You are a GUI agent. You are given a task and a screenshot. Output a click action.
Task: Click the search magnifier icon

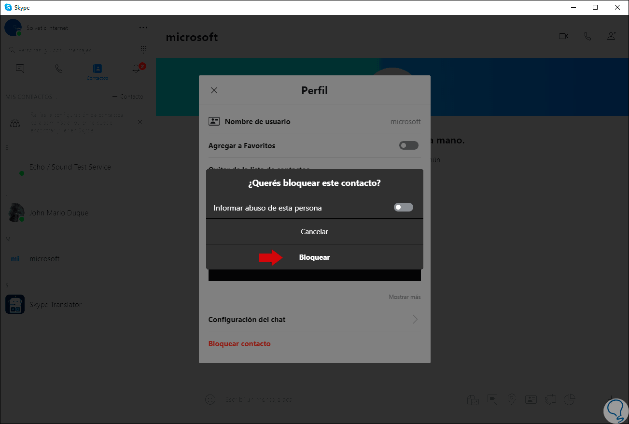point(12,50)
